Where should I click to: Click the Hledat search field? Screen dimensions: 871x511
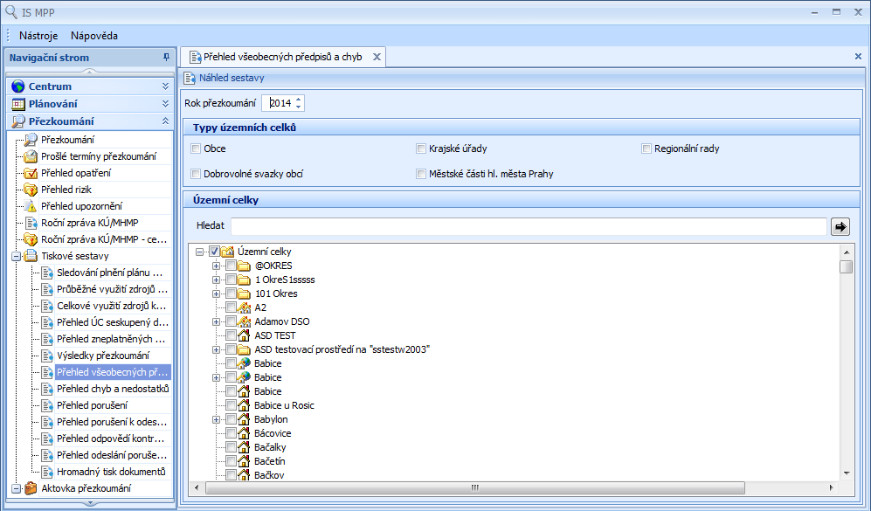click(x=529, y=226)
